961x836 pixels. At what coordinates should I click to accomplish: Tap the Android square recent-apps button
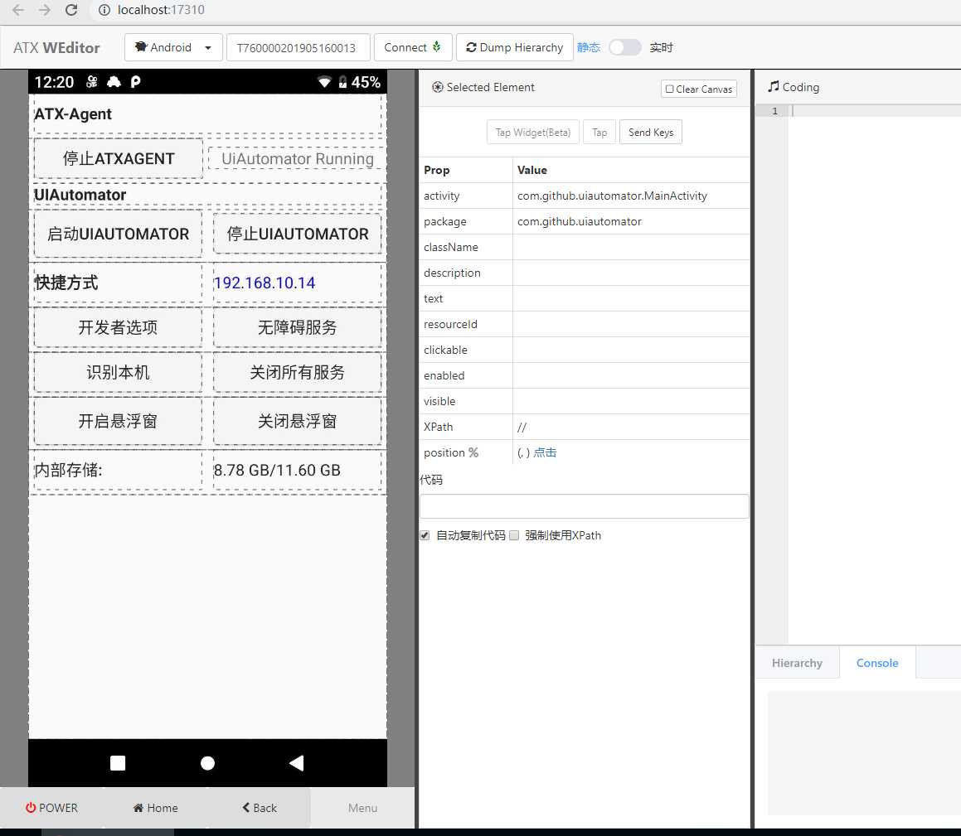coord(118,763)
